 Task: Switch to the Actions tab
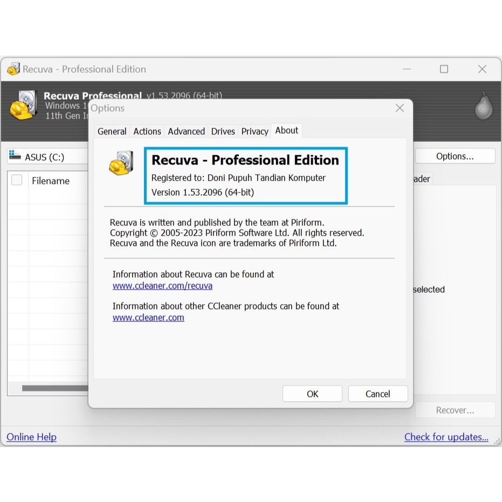point(147,131)
